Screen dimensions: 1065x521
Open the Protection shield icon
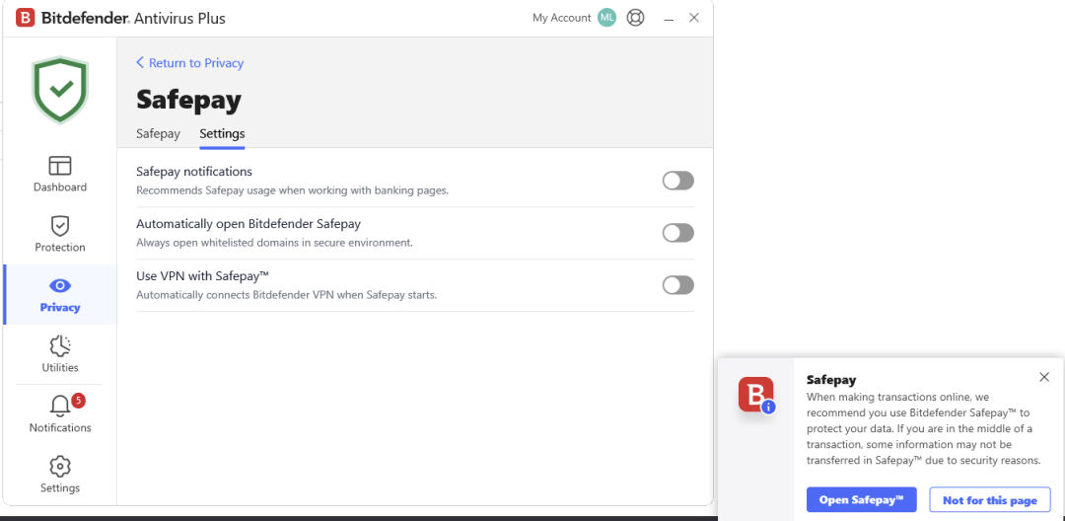pyautogui.click(x=60, y=226)
